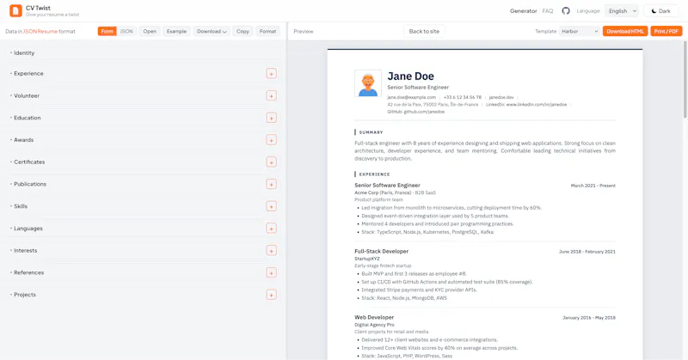The width and height of the screenshot is (688, 360).
Task: Add a new Interests entry
Action: 271,250
